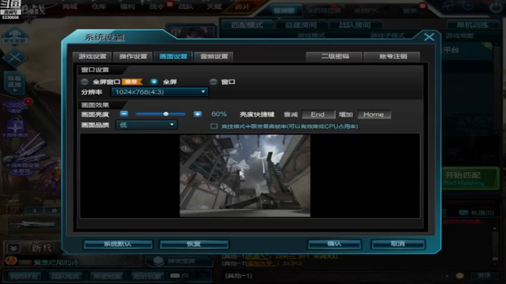Screen dimensions: 506x284
Task: Click the emoji icon beside 发送
Action: tap(460, 276)
